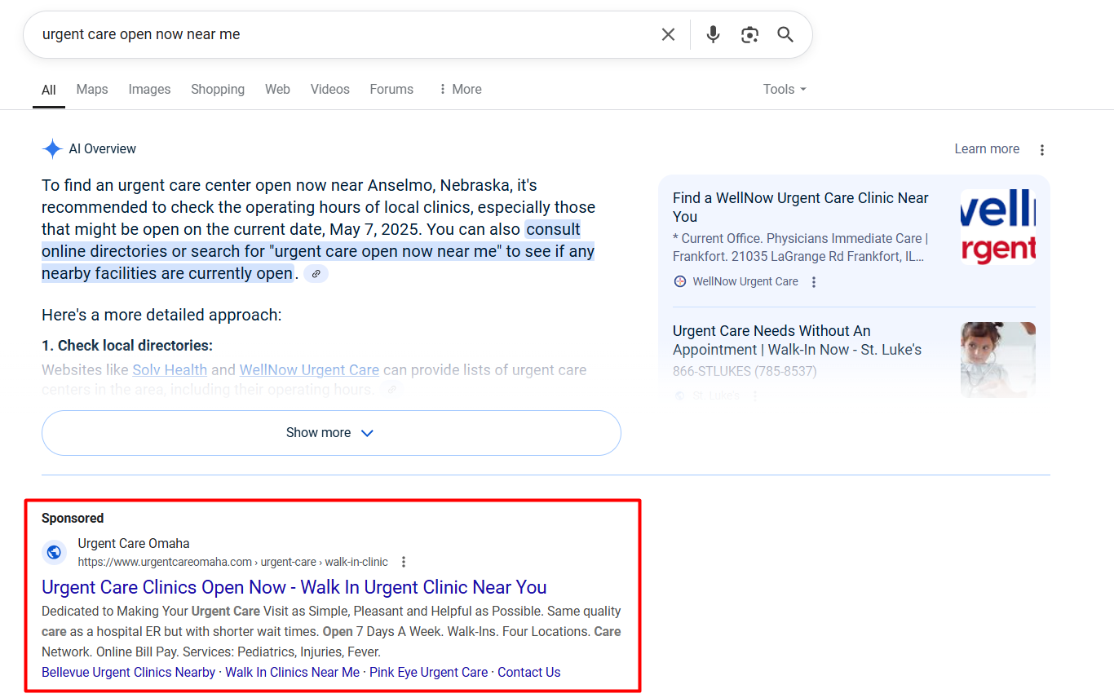Switch to the Web tab
Viewport: 1114px width, 698px height.
pos(277,90)
